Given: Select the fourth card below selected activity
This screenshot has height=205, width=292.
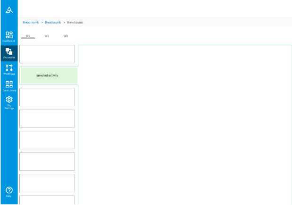Looking at the screenshot, I should tap(47, 162).
